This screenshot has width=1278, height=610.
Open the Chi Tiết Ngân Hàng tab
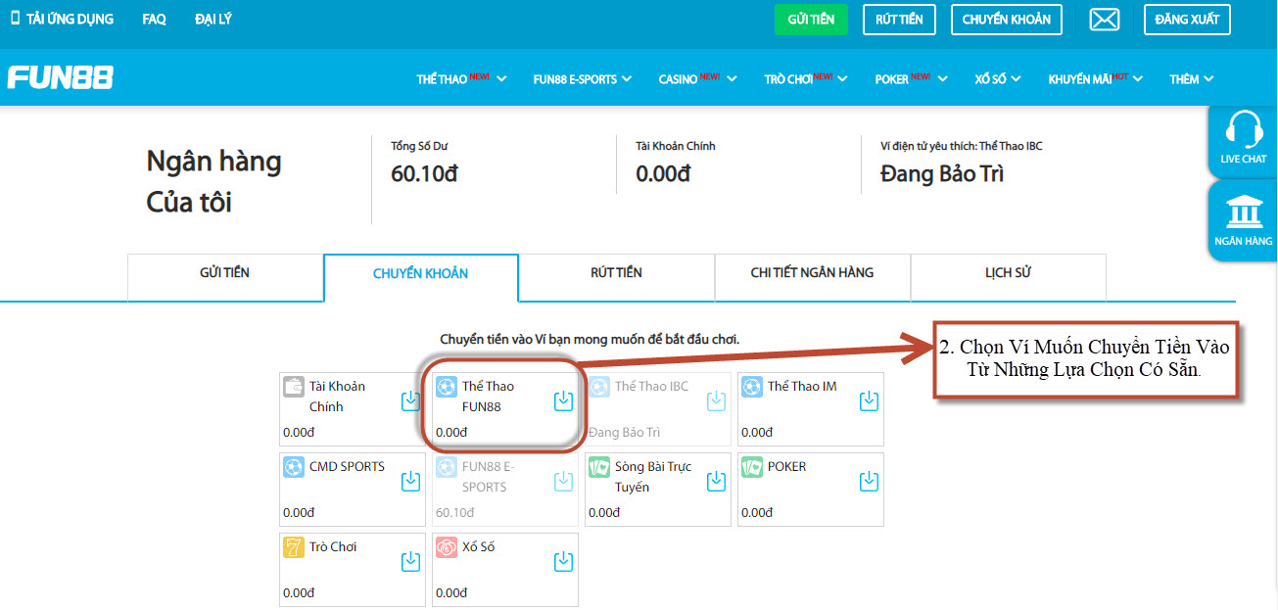pyautogui.click(x=813, y=277)
